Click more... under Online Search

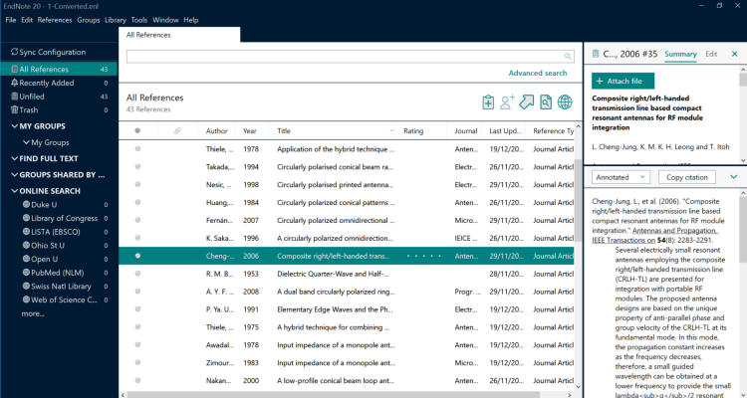point(33,313)
